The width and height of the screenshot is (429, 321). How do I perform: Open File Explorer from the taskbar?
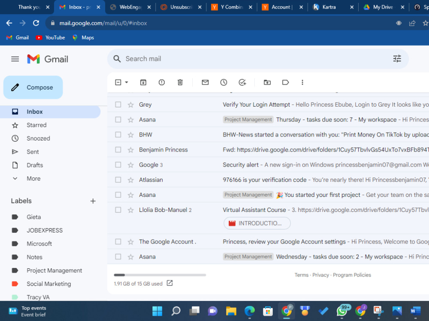(231, 311)
